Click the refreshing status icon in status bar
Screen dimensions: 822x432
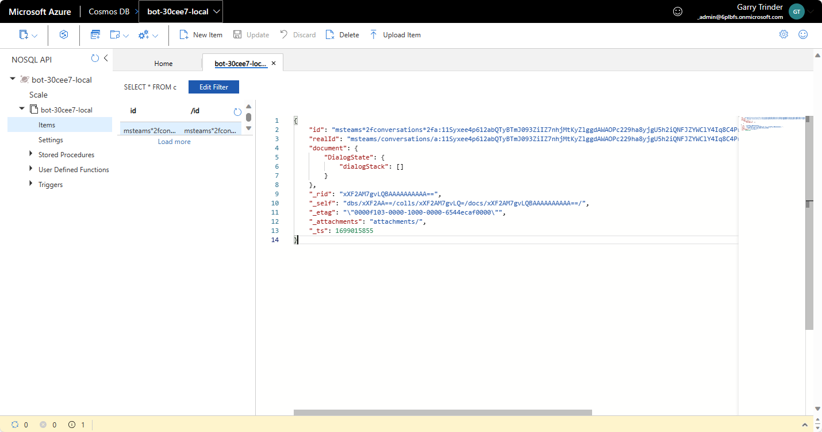coord(16,425)
